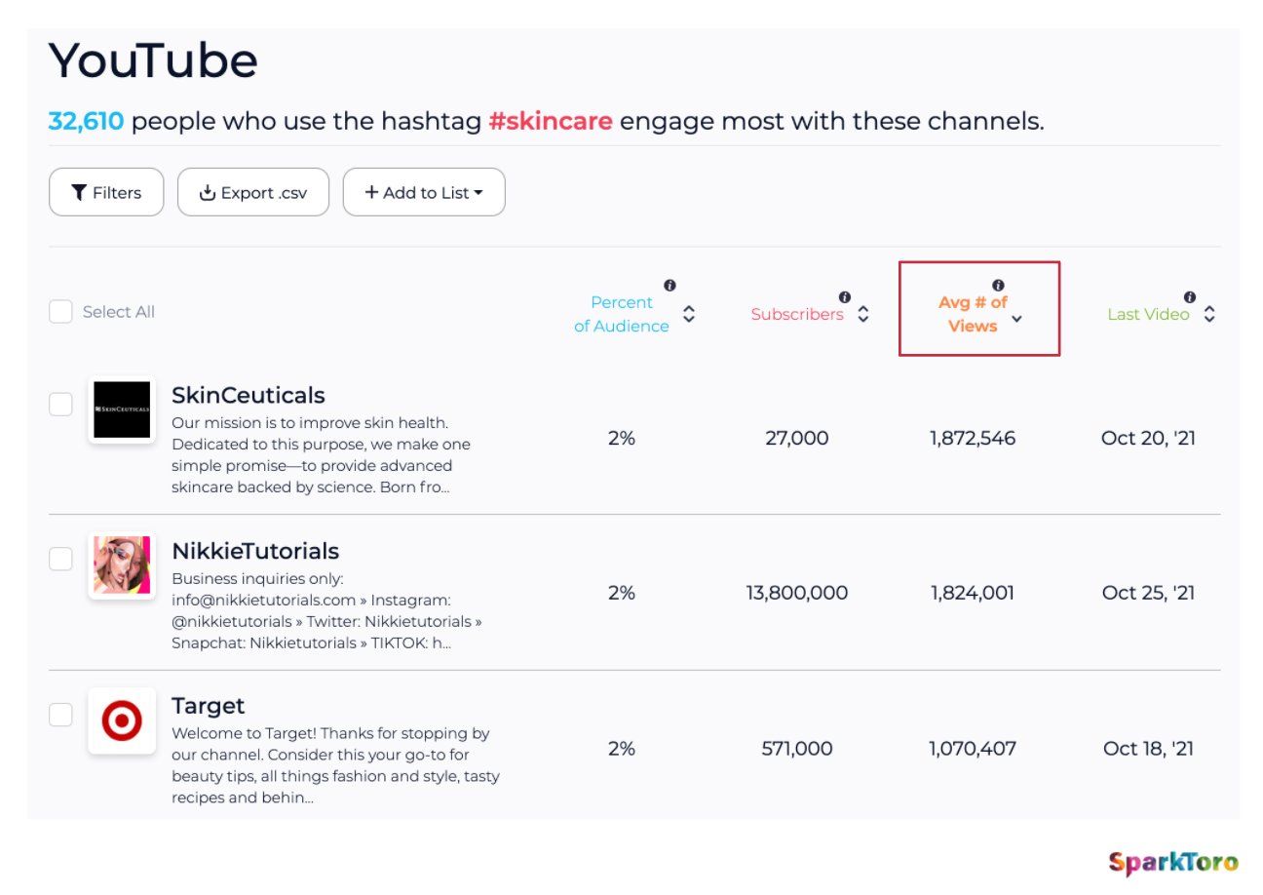Sort by the Last Video column
Screen dimensions: 1263x895
(1209, 314)
